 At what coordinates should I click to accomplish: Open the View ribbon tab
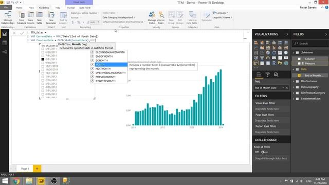pyautogui.click(x=31, y=8)
